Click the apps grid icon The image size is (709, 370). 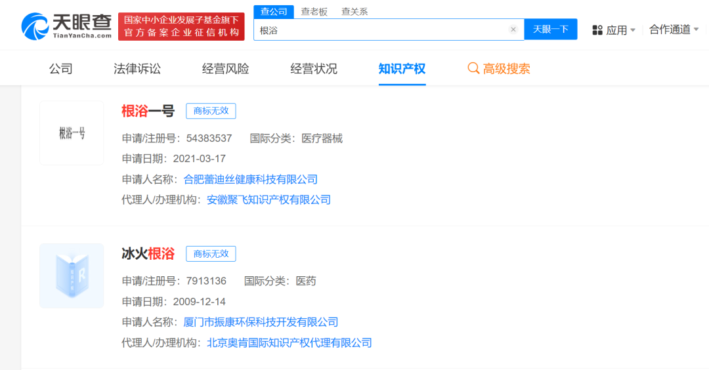click(x=597, y=30)
